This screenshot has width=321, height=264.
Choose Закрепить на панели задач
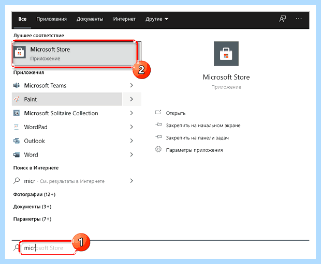[197, 138]
